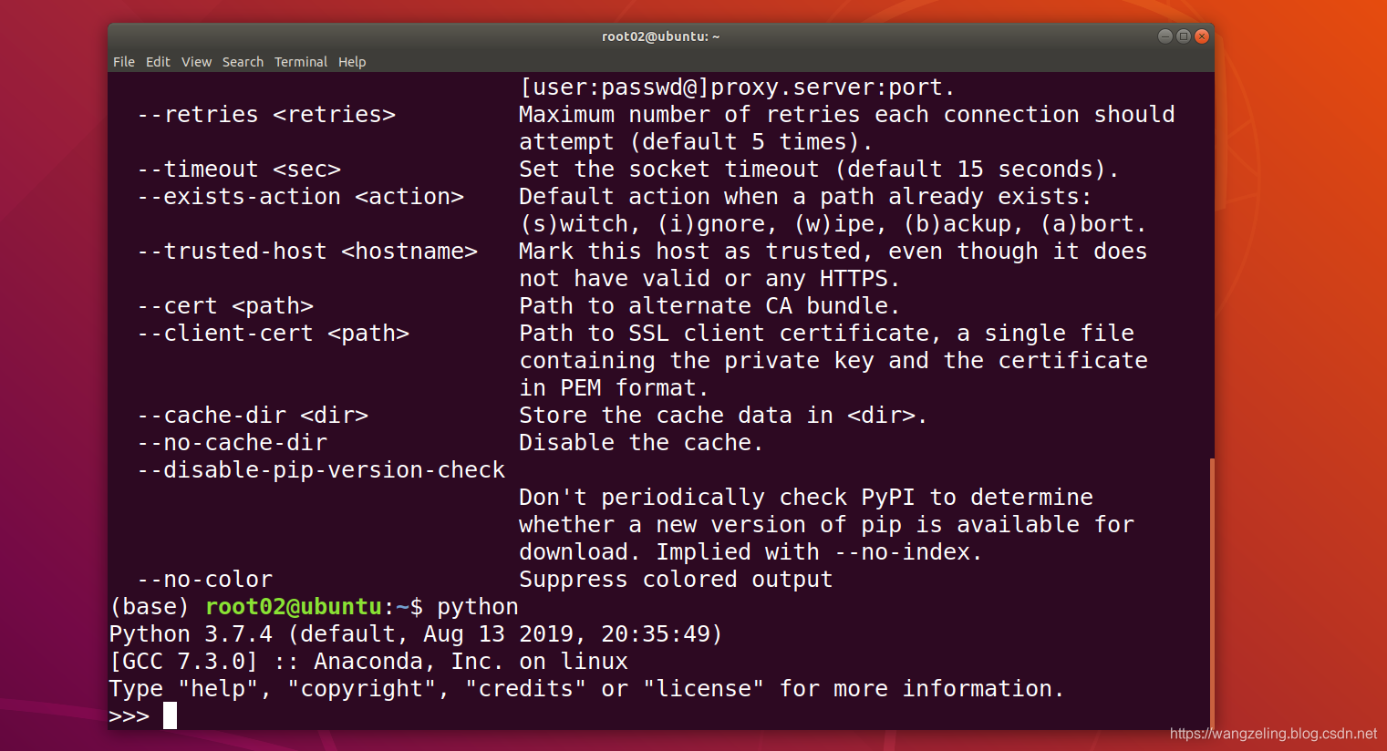This screenshot has height=751, width=1387.
Task: Click the '--exists-action <action>' option text
Action: click(301, 197)
